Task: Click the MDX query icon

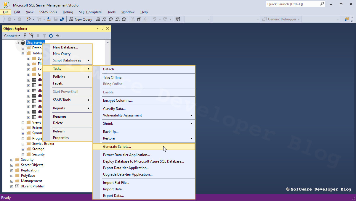Action: tap(104, 19)
